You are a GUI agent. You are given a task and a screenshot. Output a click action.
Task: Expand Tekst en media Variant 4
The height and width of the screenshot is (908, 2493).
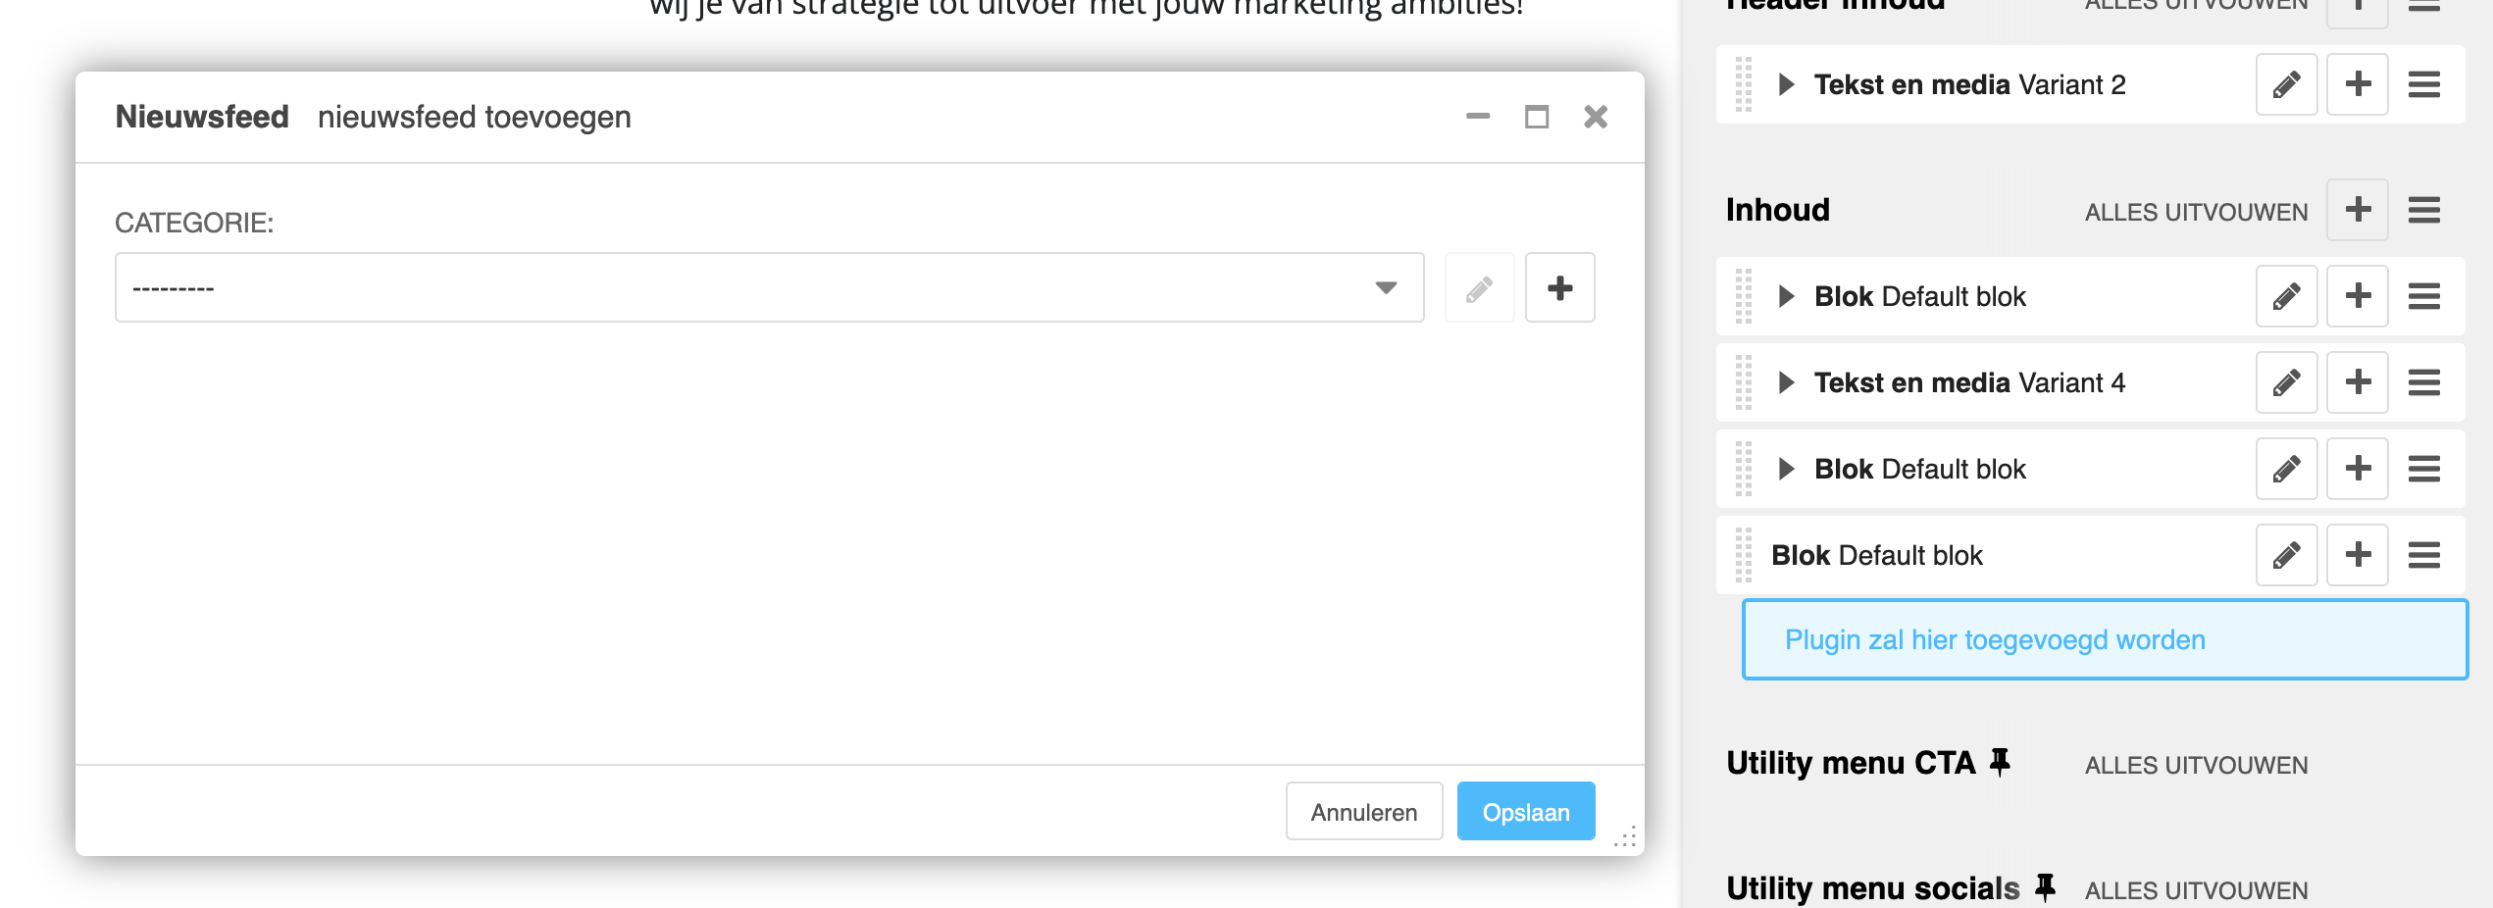(1786, 382)
